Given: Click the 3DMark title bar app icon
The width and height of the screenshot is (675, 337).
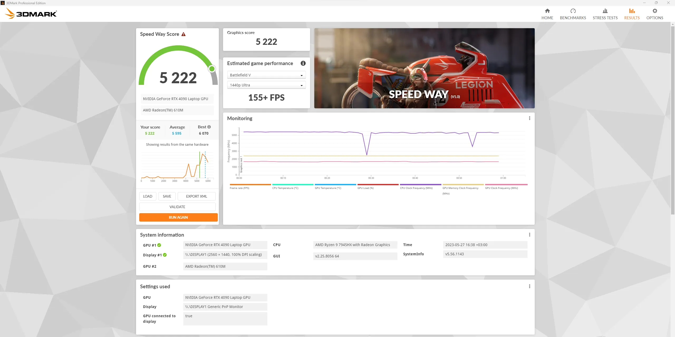Looking at the screenshot, I should pos(3,3).
